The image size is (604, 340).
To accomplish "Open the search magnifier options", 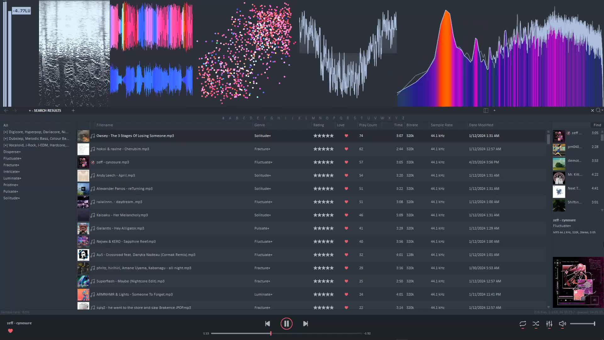I will (x=599, y=110).
